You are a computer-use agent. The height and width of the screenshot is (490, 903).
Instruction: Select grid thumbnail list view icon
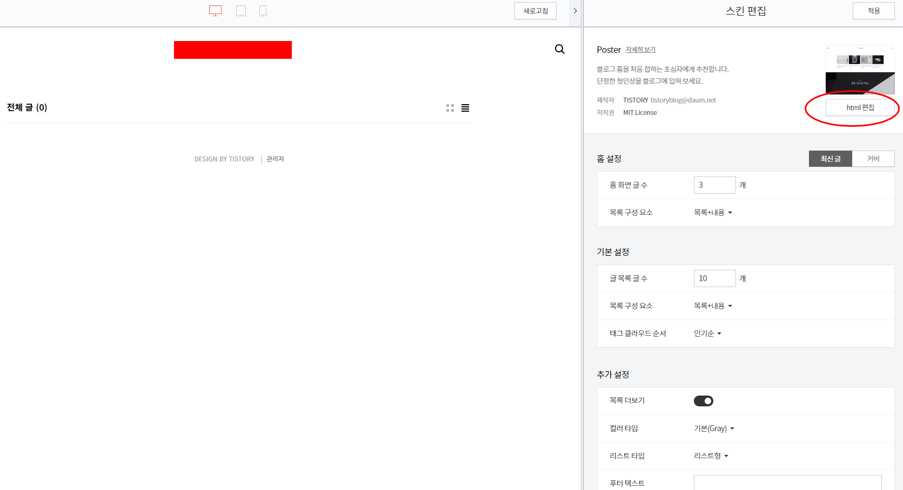point(450,108)
